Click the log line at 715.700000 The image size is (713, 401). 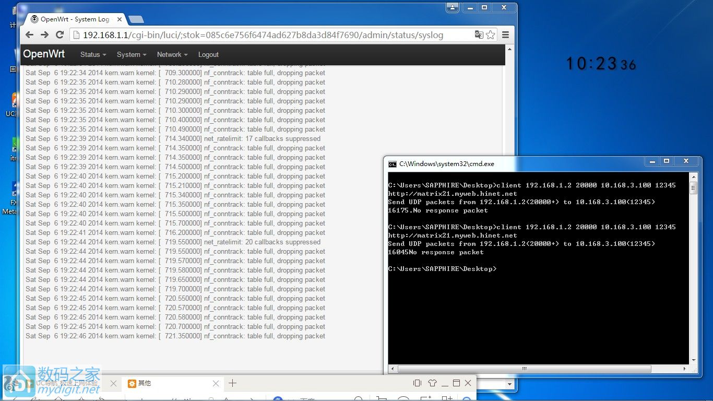click(x=175, y=223)
